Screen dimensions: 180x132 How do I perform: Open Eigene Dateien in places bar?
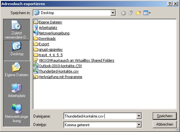click(x=17, y=70)
